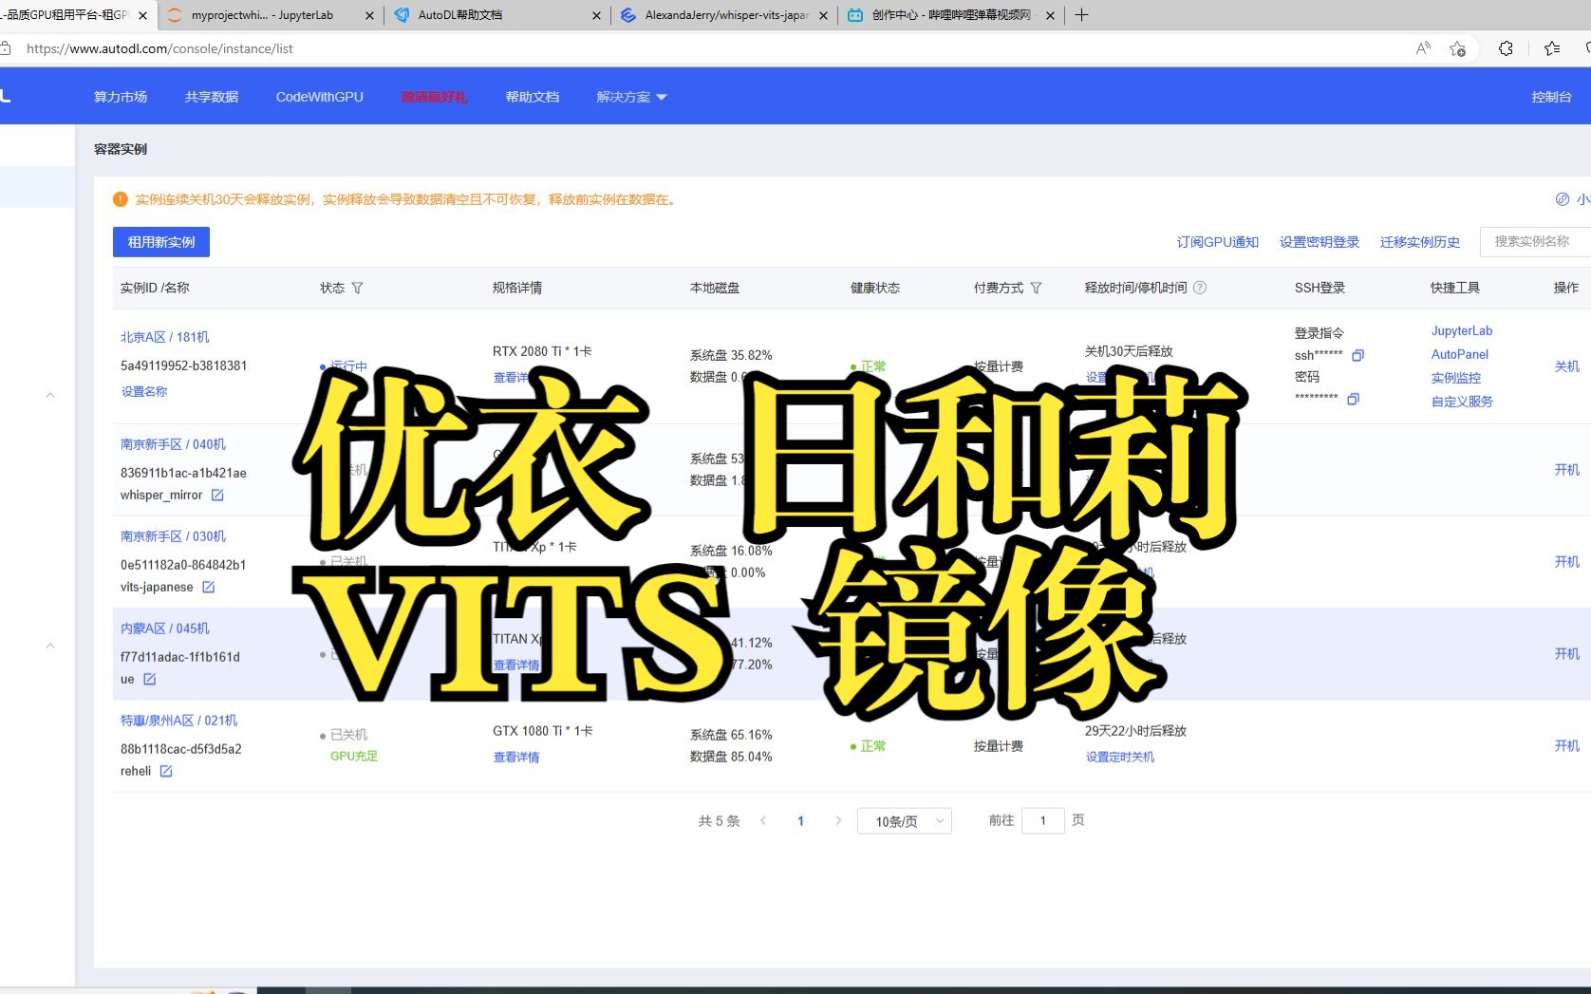Click 查看详情 for the TITAN Xp 045机 instance

(516, 665)
